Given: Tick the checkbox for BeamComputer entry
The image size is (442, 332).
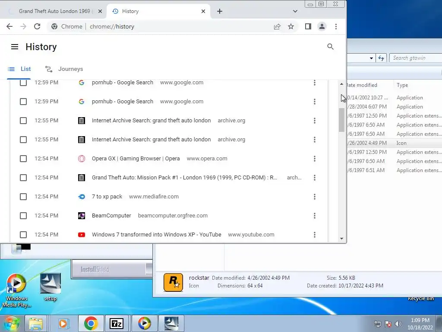Looking at the screenshot, I should pyautogui.click(x=23, y=216).
